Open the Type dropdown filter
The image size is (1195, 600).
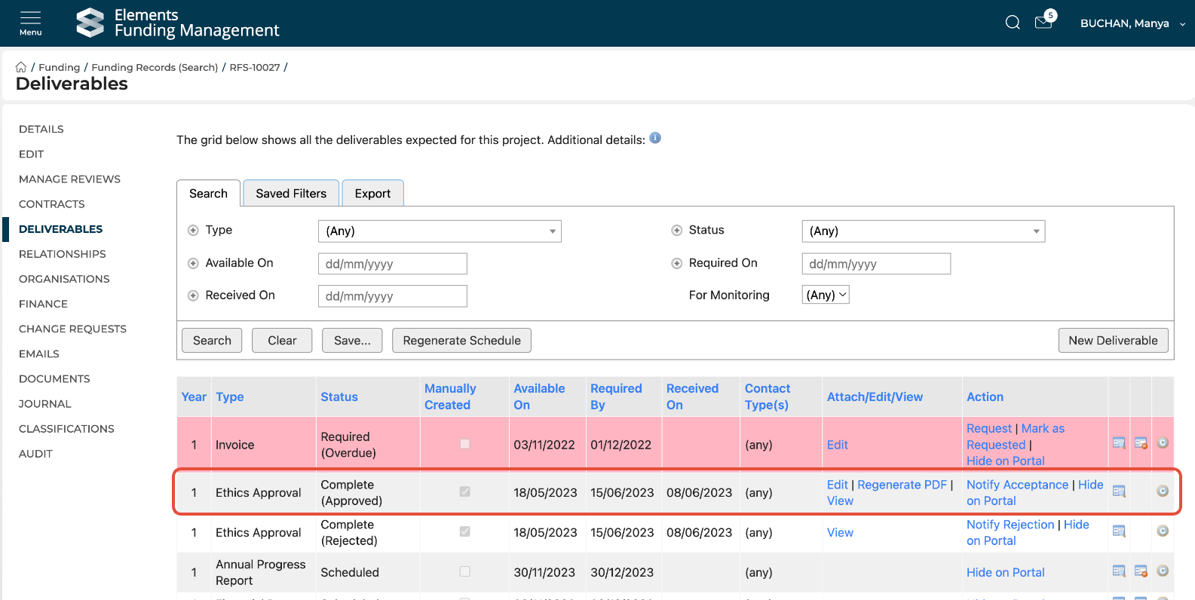click(x=440, y=231)
